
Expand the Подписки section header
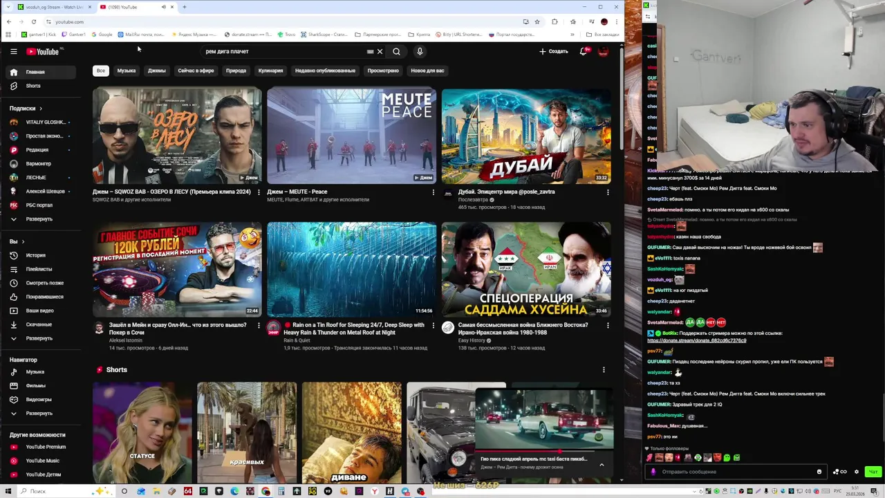click(26, 109)
